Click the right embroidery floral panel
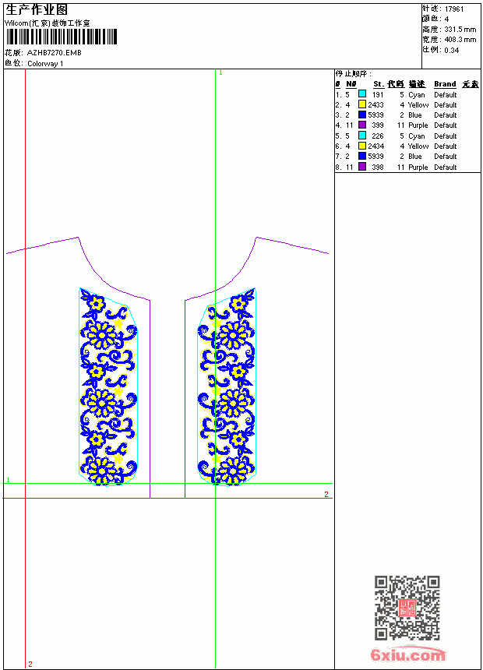This screenshot has width=483, height=670. click(x=227, y=386)
